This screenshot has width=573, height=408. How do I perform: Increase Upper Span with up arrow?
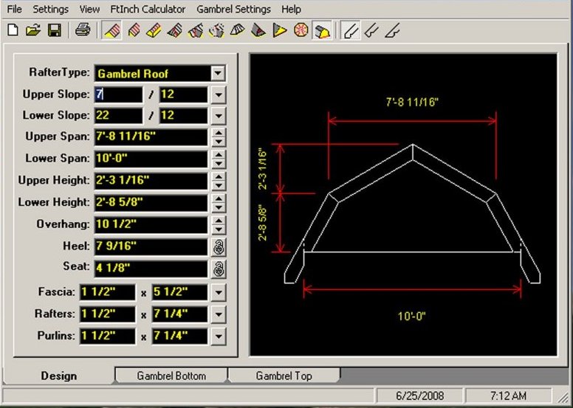[219, 133]
